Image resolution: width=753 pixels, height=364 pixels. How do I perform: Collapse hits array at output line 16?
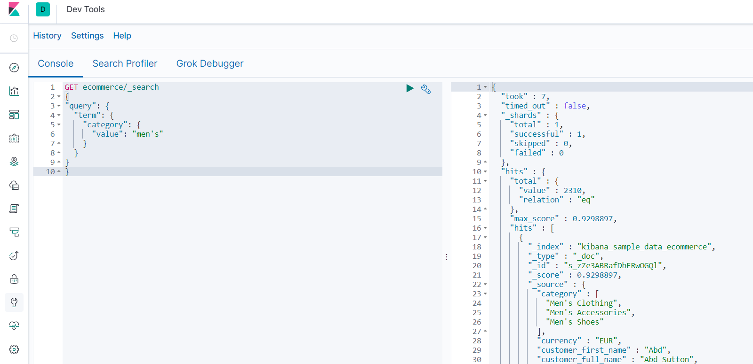click(485, 228)
